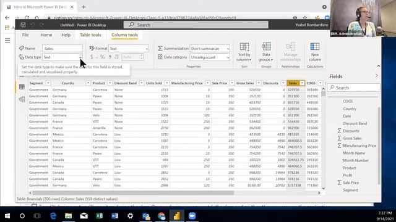Image resolution: width=396 pixels, height=222 pixels.
Task: Open the Data groups tool
Action: coord(266,52)
